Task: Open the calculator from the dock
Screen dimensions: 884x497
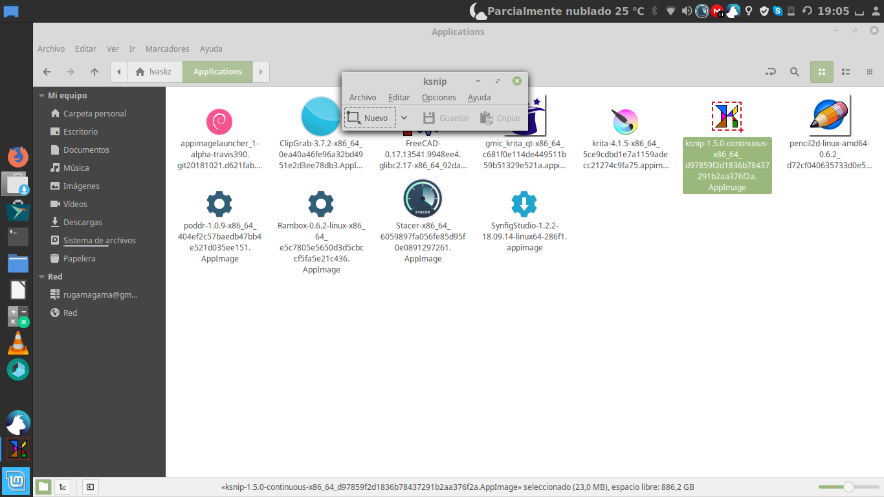Action: [x=18, y=316]
